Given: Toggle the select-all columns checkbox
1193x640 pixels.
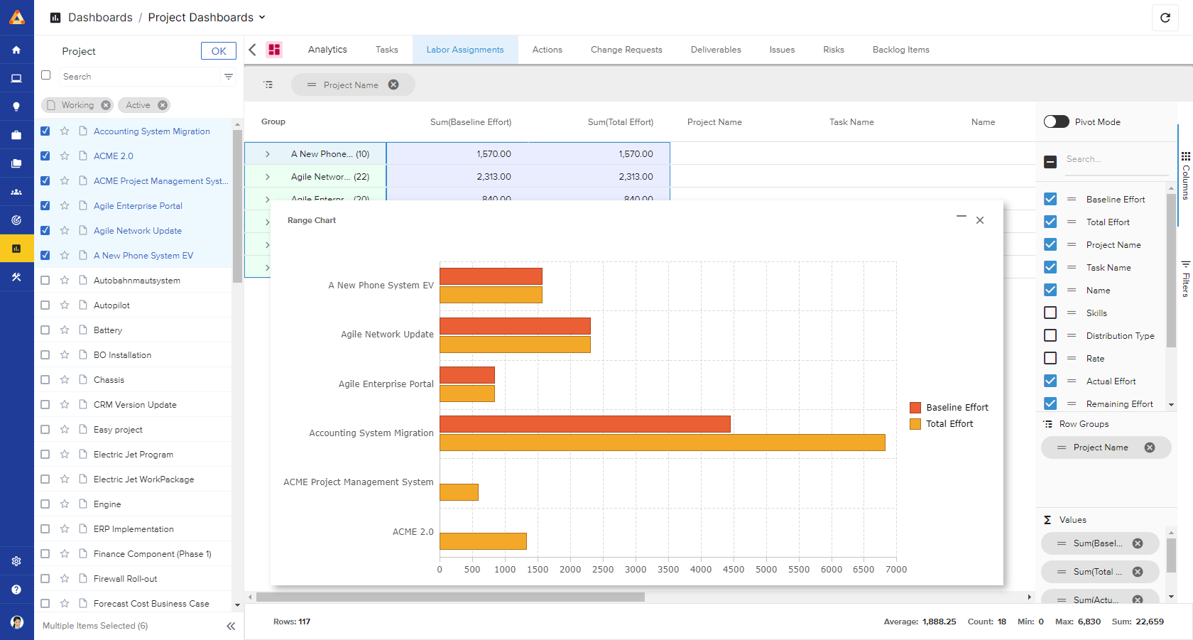Looking at the screenshot, I should pos(1050,161).
